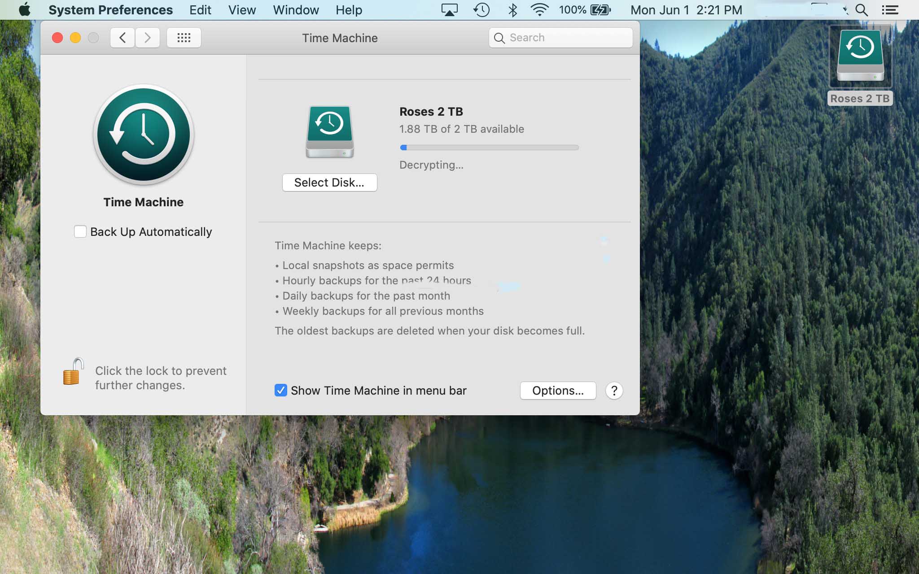Click the Spotlight search icon

tap(861, 10)
